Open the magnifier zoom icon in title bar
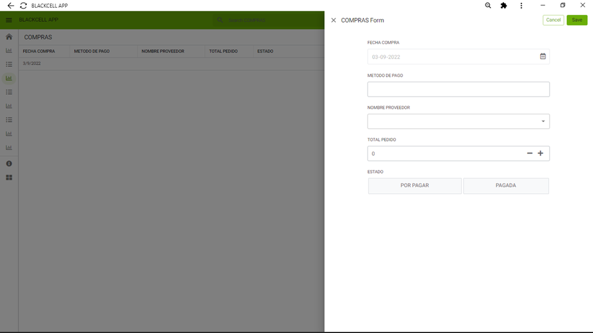 click(x=488, y=6)
